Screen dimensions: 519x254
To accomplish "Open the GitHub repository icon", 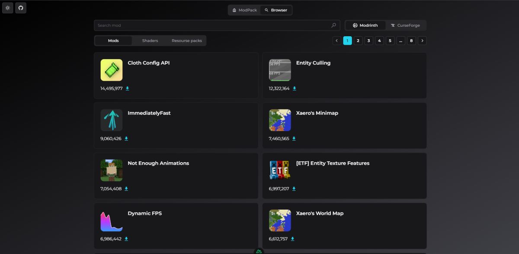I will [21, 8].
